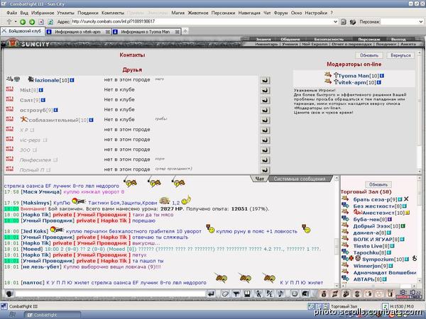
Task: Click CombatFight taskbar button
Action: pyautogui.click(x=53, y=315)
